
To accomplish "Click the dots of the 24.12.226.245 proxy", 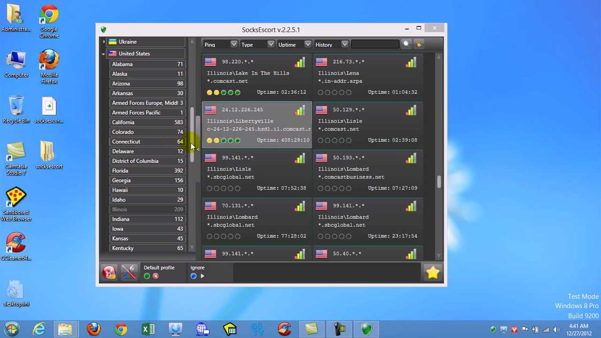I will [223, 140].
